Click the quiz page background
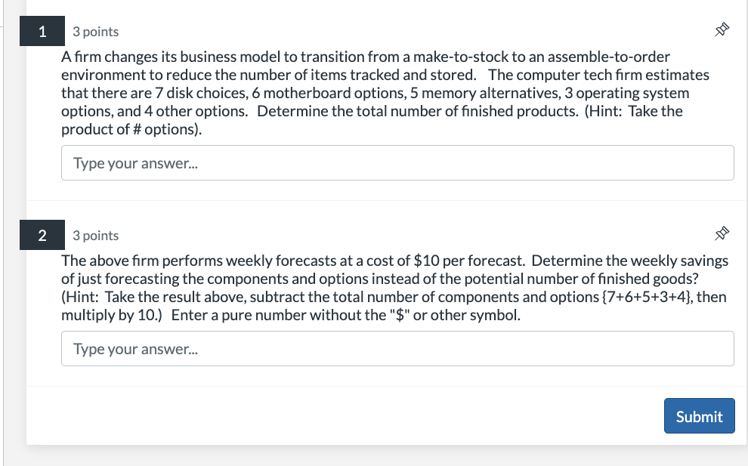The width and height of the screenshot is (748, 466). pyautogui.click(x=378, y=456)
